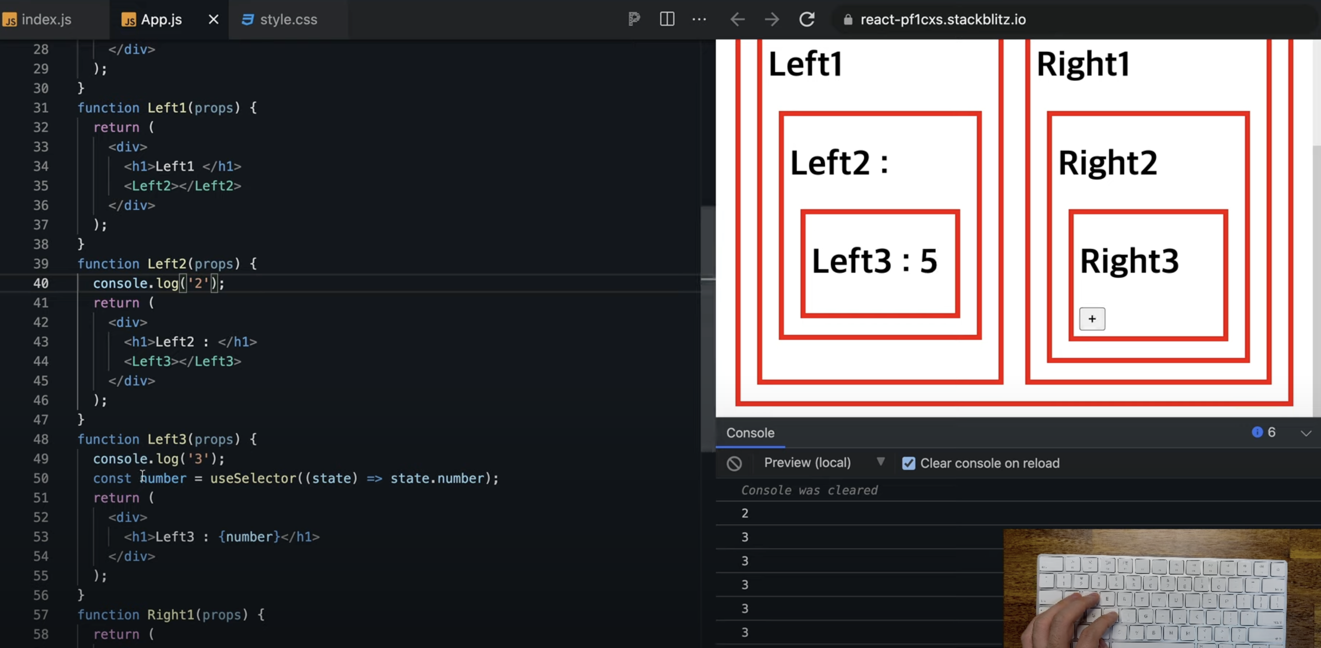Click the preview URL address field
The height and width of the screenshot is (648, 1321).
(x=942, y=19)
